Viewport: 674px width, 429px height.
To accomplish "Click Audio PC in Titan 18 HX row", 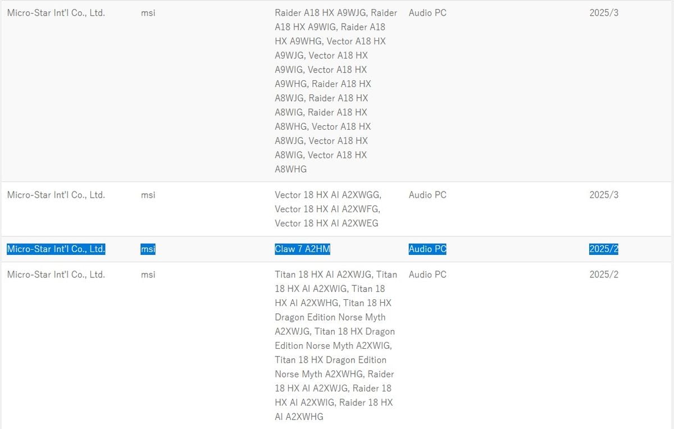I will click(427, 275).
